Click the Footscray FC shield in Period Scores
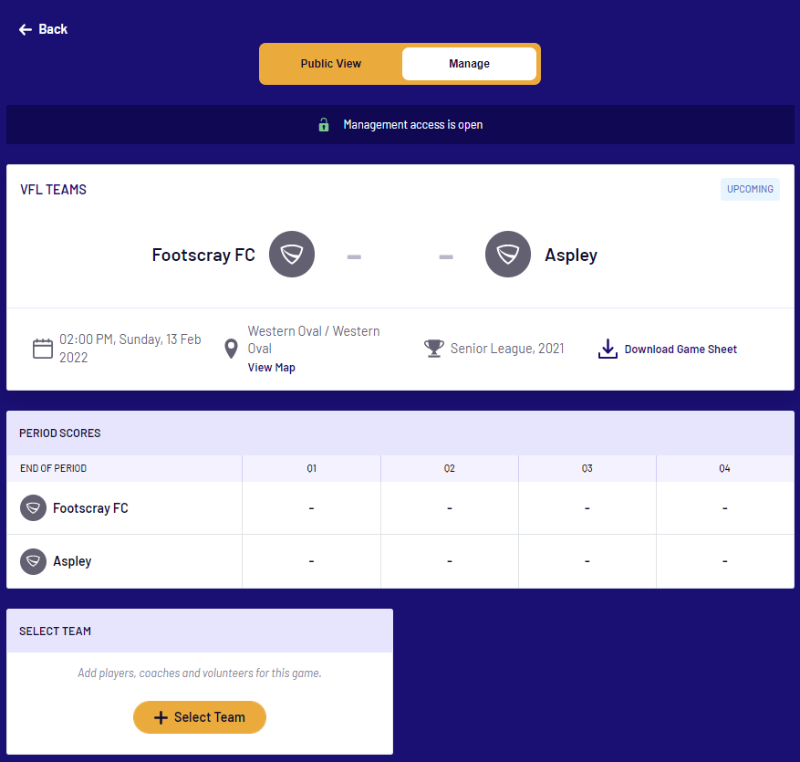 (x=34, y=508)
